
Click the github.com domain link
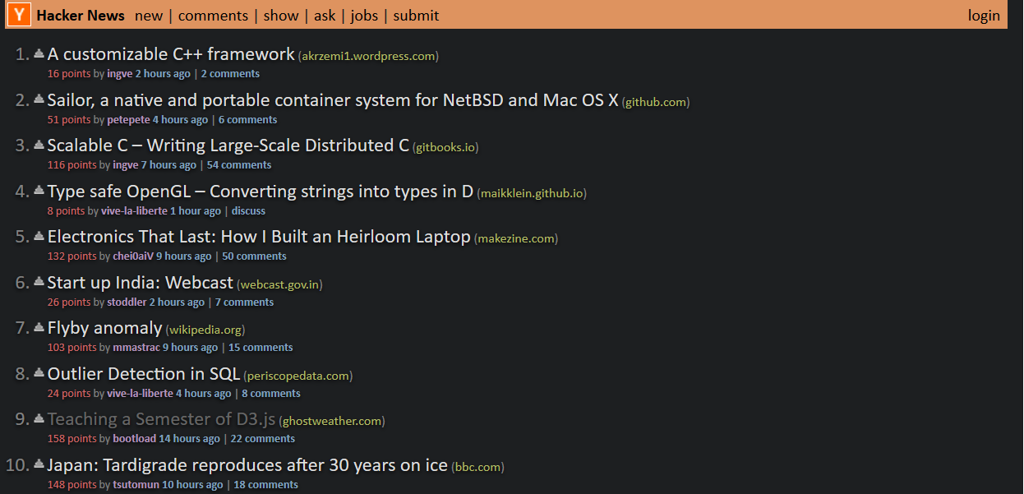coord(654,102)
